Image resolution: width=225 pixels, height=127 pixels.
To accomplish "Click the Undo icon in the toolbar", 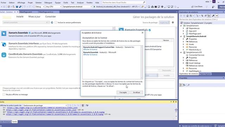I will pos(25,7).
